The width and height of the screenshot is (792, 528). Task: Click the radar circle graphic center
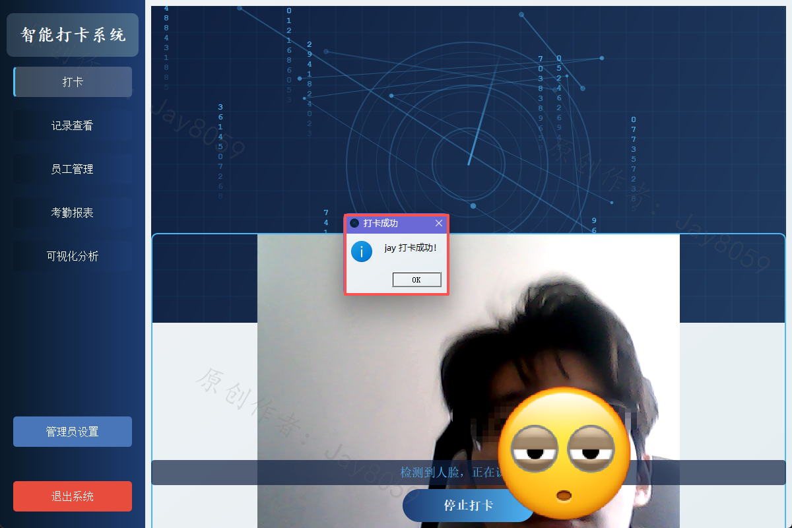pyautogui.click(x=469, y=160)
